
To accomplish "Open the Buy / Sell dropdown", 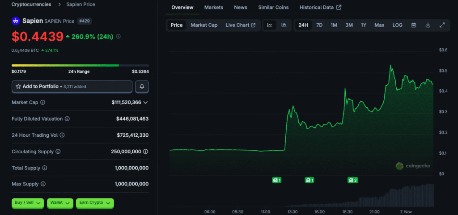I will pos(28,203).
